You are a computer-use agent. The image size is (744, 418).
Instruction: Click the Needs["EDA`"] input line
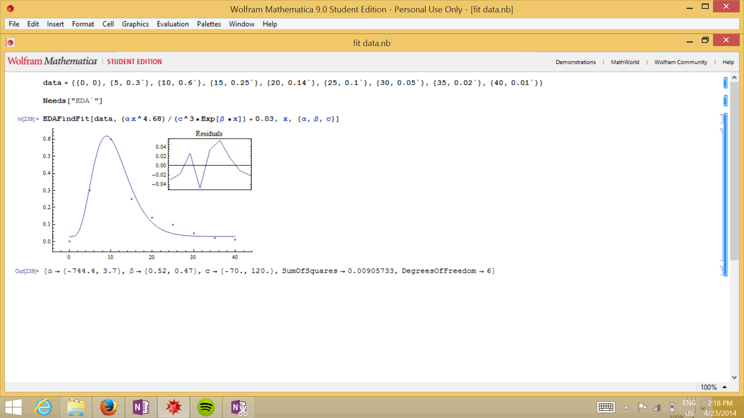(x=72, y=101)
